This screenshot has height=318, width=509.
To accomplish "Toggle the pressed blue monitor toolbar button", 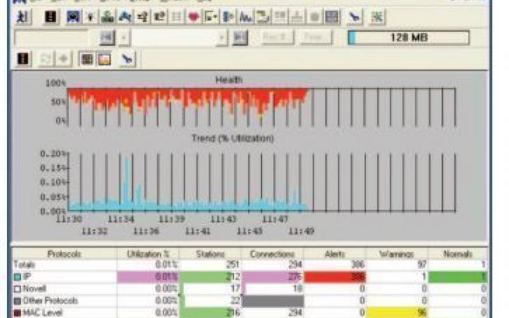I will click(73, 17).
